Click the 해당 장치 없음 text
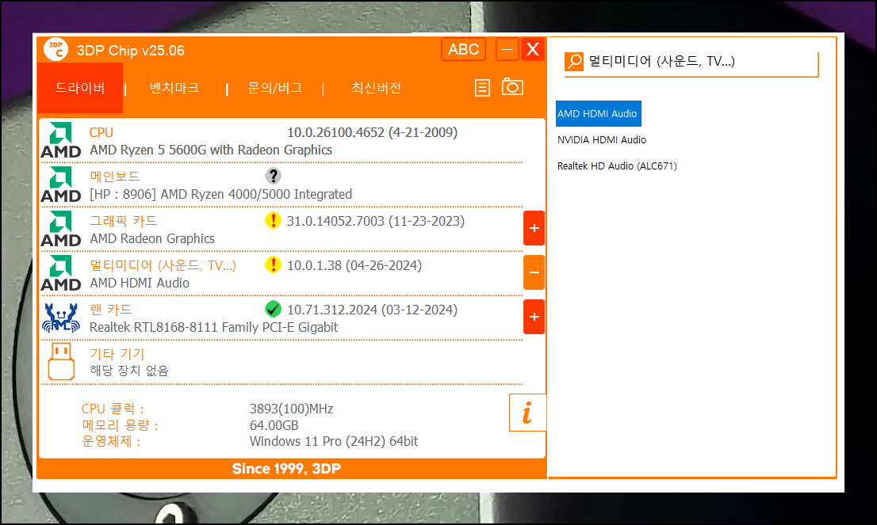This screenshot has width=877, height=525. pyautogui.click(x=129, y=371)
